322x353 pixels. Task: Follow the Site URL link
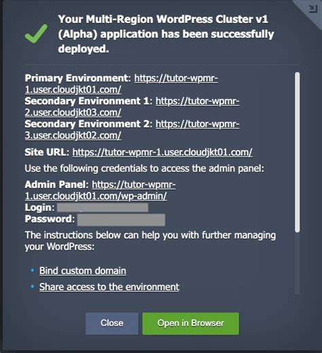(162, 152)
